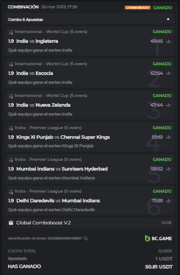The image size is (180, 275).
Task: Click the cricket icon beside first World Cup bet
Action: click(11, 32)
